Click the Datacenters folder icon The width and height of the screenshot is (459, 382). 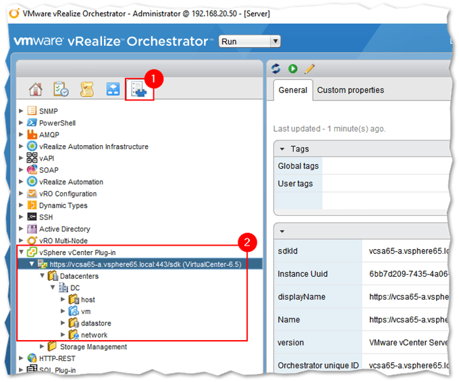click(x=53, y=275)
